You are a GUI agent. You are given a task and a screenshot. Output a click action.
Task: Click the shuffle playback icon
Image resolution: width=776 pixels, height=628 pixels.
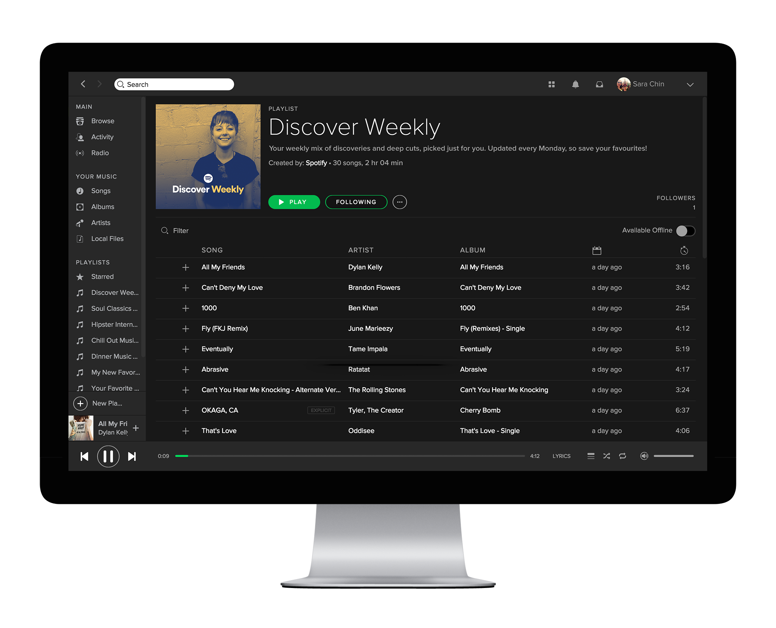click(605, 456)
